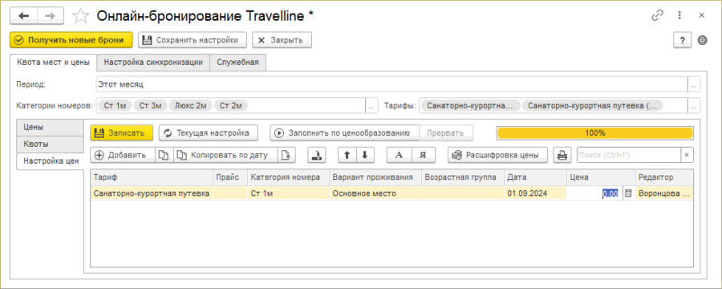Viewport: 722px width, 289px height.
Task: Clear the search field with x
Action: (687, 155)
